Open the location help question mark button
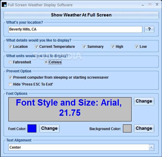162x157 pixels. pos(149,29)
